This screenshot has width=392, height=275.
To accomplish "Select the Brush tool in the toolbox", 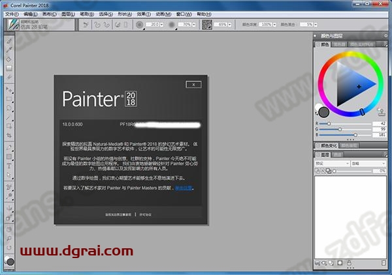I will point(10,40).
